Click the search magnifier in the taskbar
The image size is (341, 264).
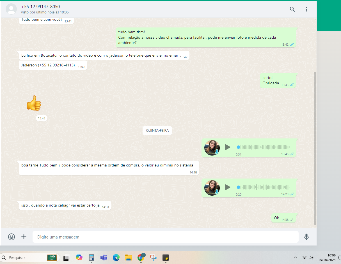(4, 258)
